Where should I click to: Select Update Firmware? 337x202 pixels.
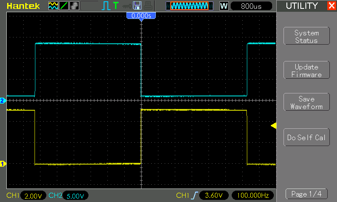click(307, 70)
